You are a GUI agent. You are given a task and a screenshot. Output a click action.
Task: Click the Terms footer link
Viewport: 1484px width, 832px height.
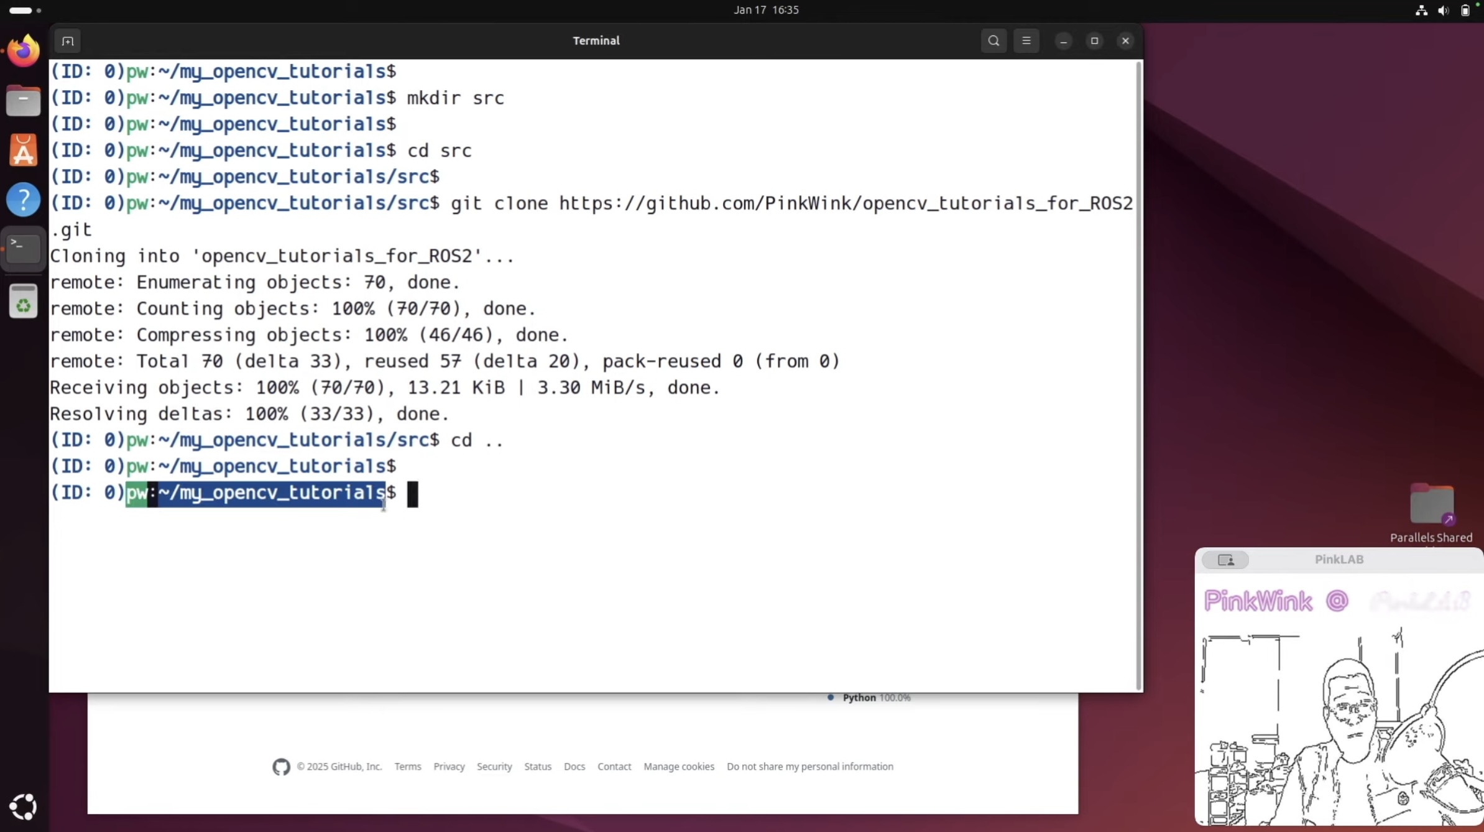click(408, 767)
